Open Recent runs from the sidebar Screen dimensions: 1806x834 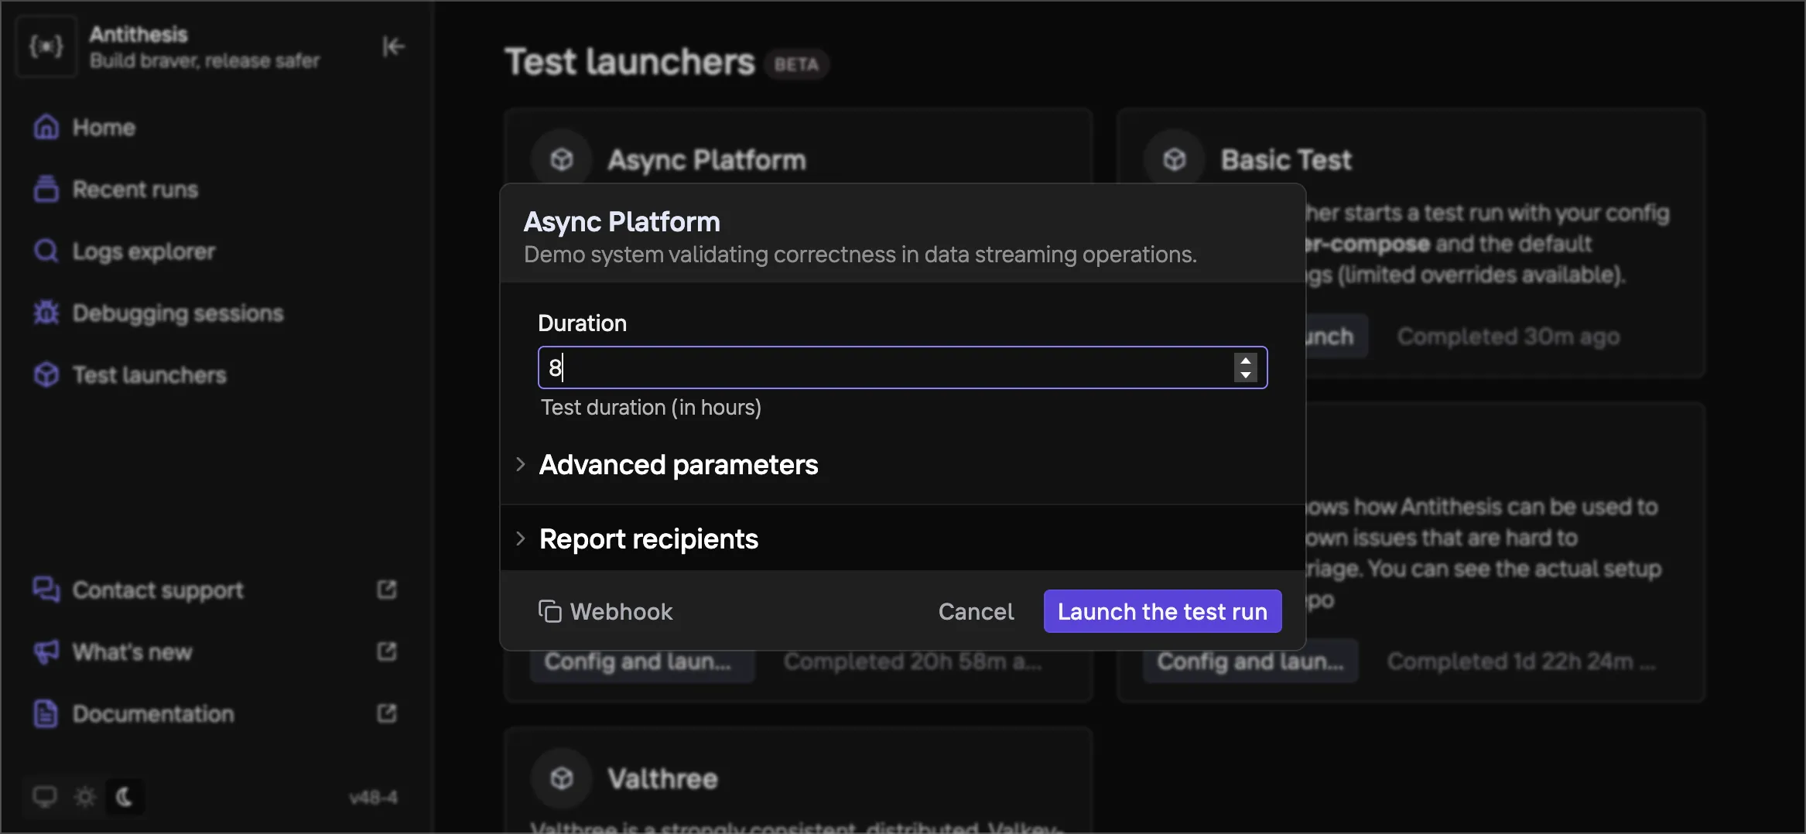coord(135,190)
